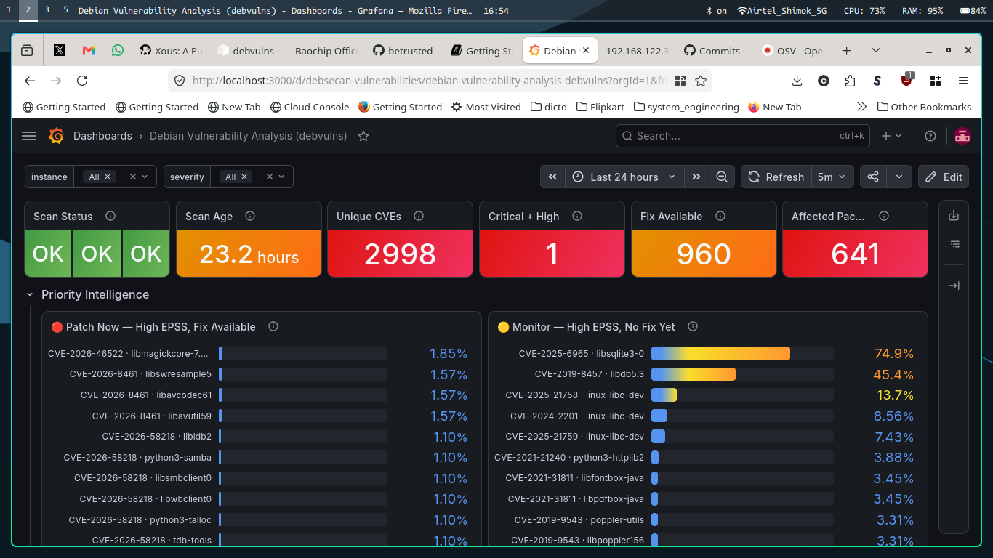
Task: Expand the 5m refresh interval dropdown
Action: pyautogui.click(x=832, y=177)
